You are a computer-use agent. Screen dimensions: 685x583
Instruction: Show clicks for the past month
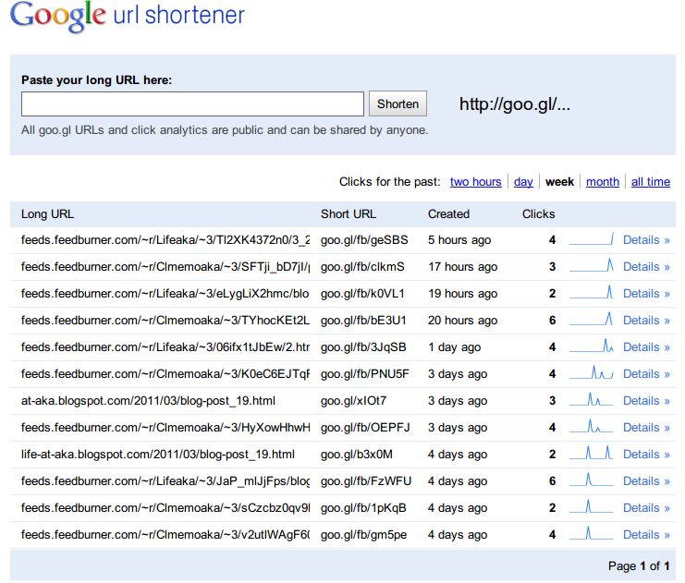point(603,182)
